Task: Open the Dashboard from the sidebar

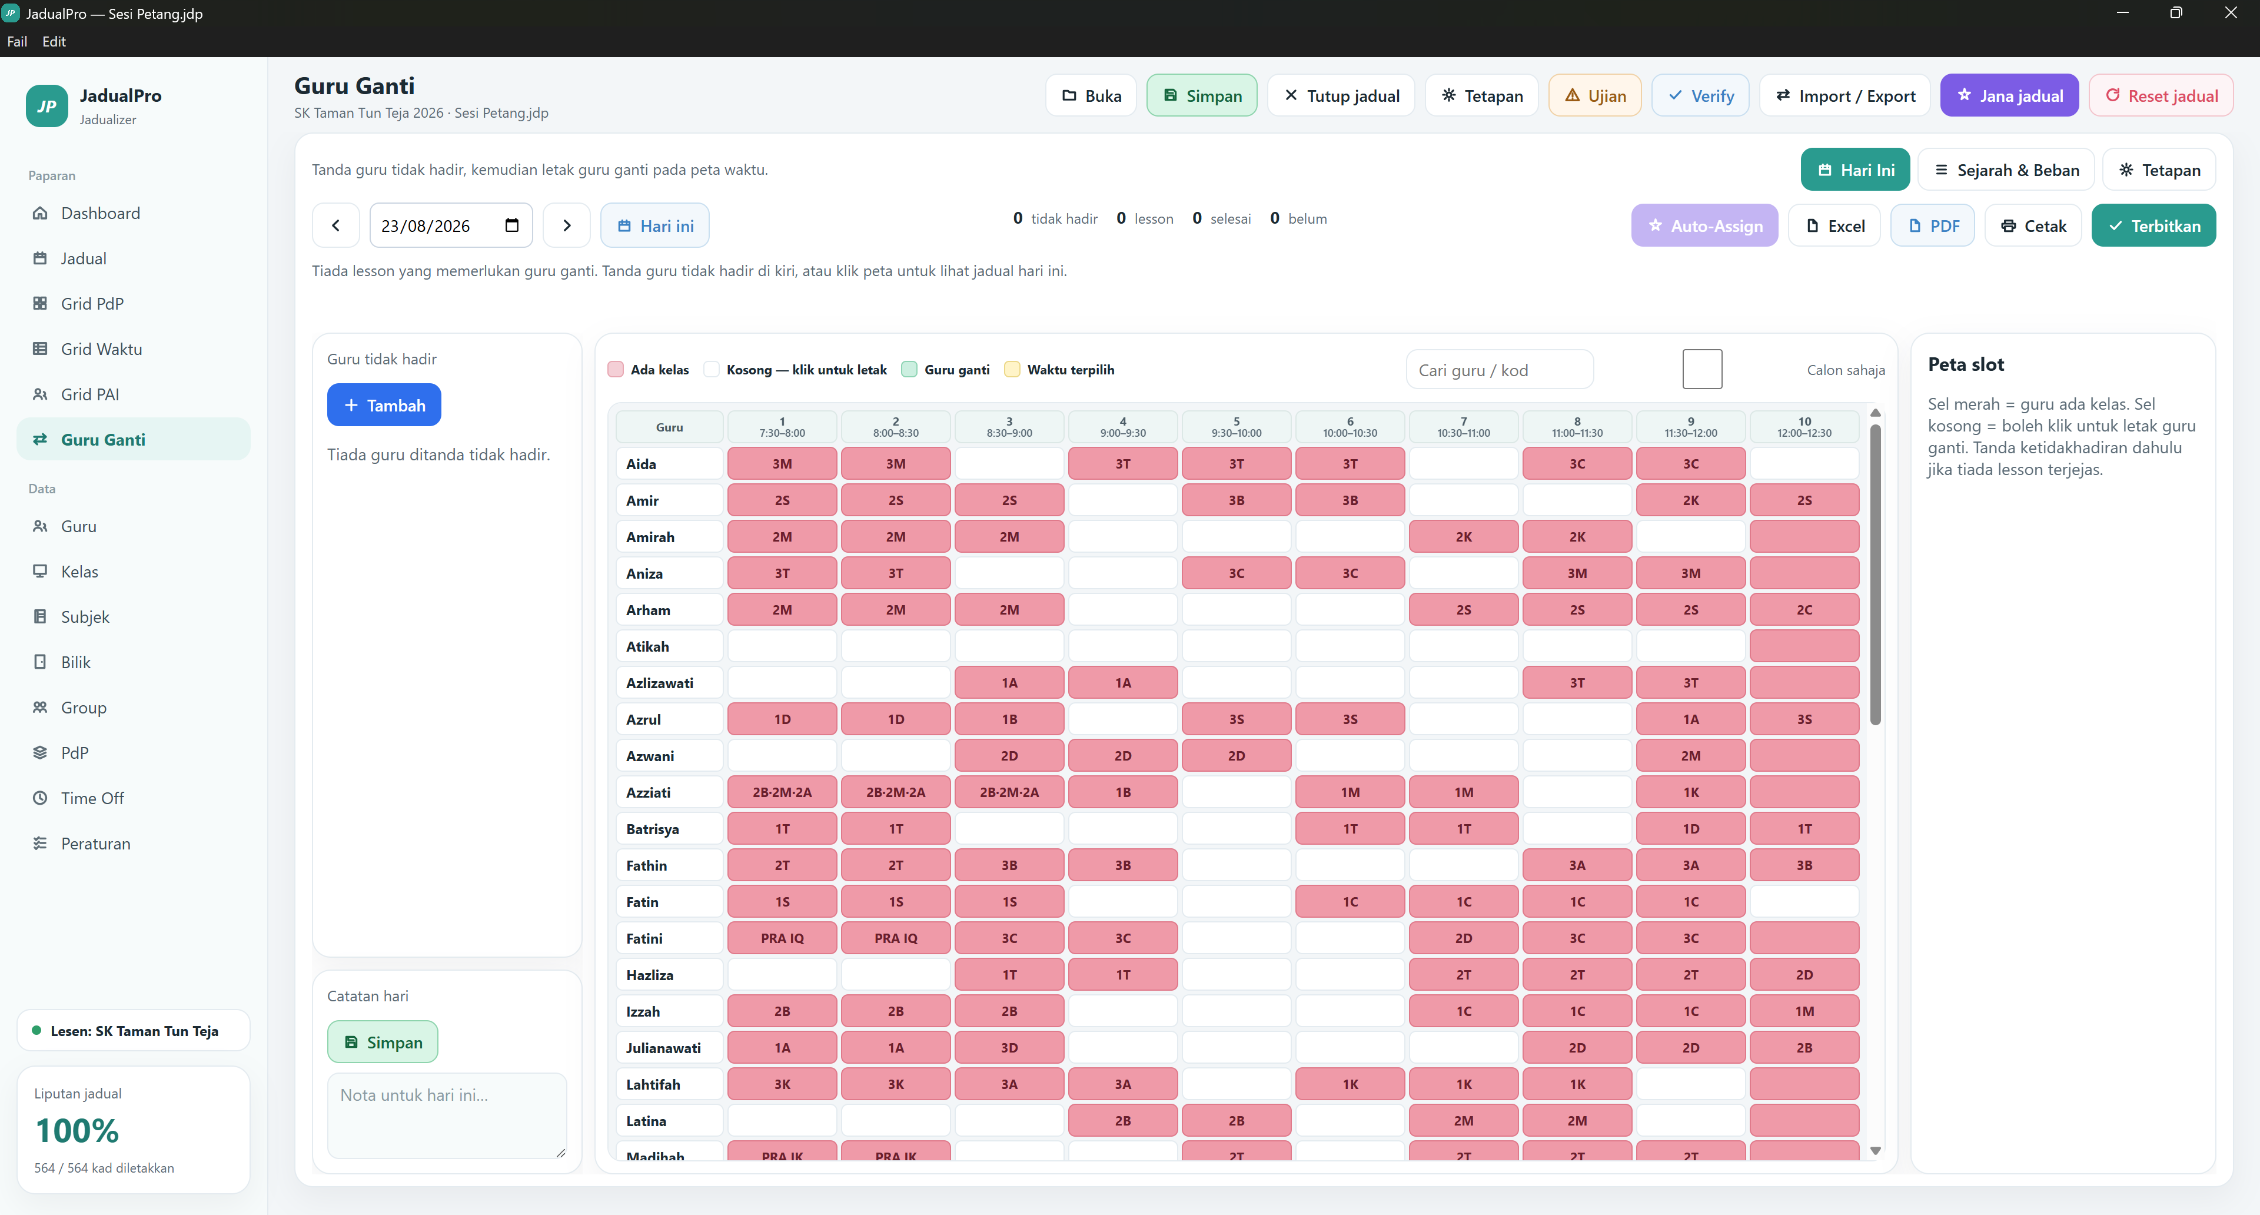Action: tap(134, 213)
